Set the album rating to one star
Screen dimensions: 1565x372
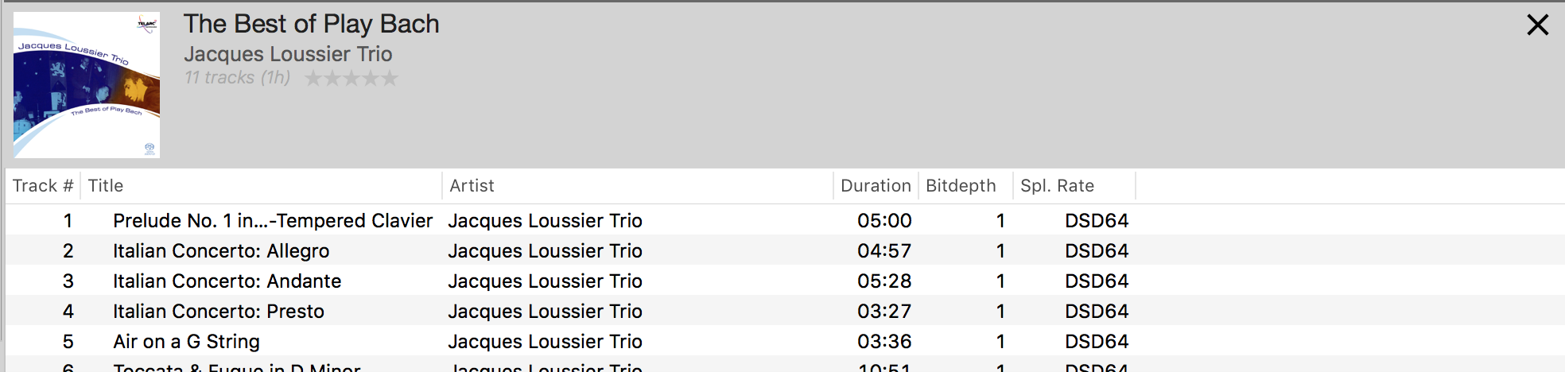313,78
